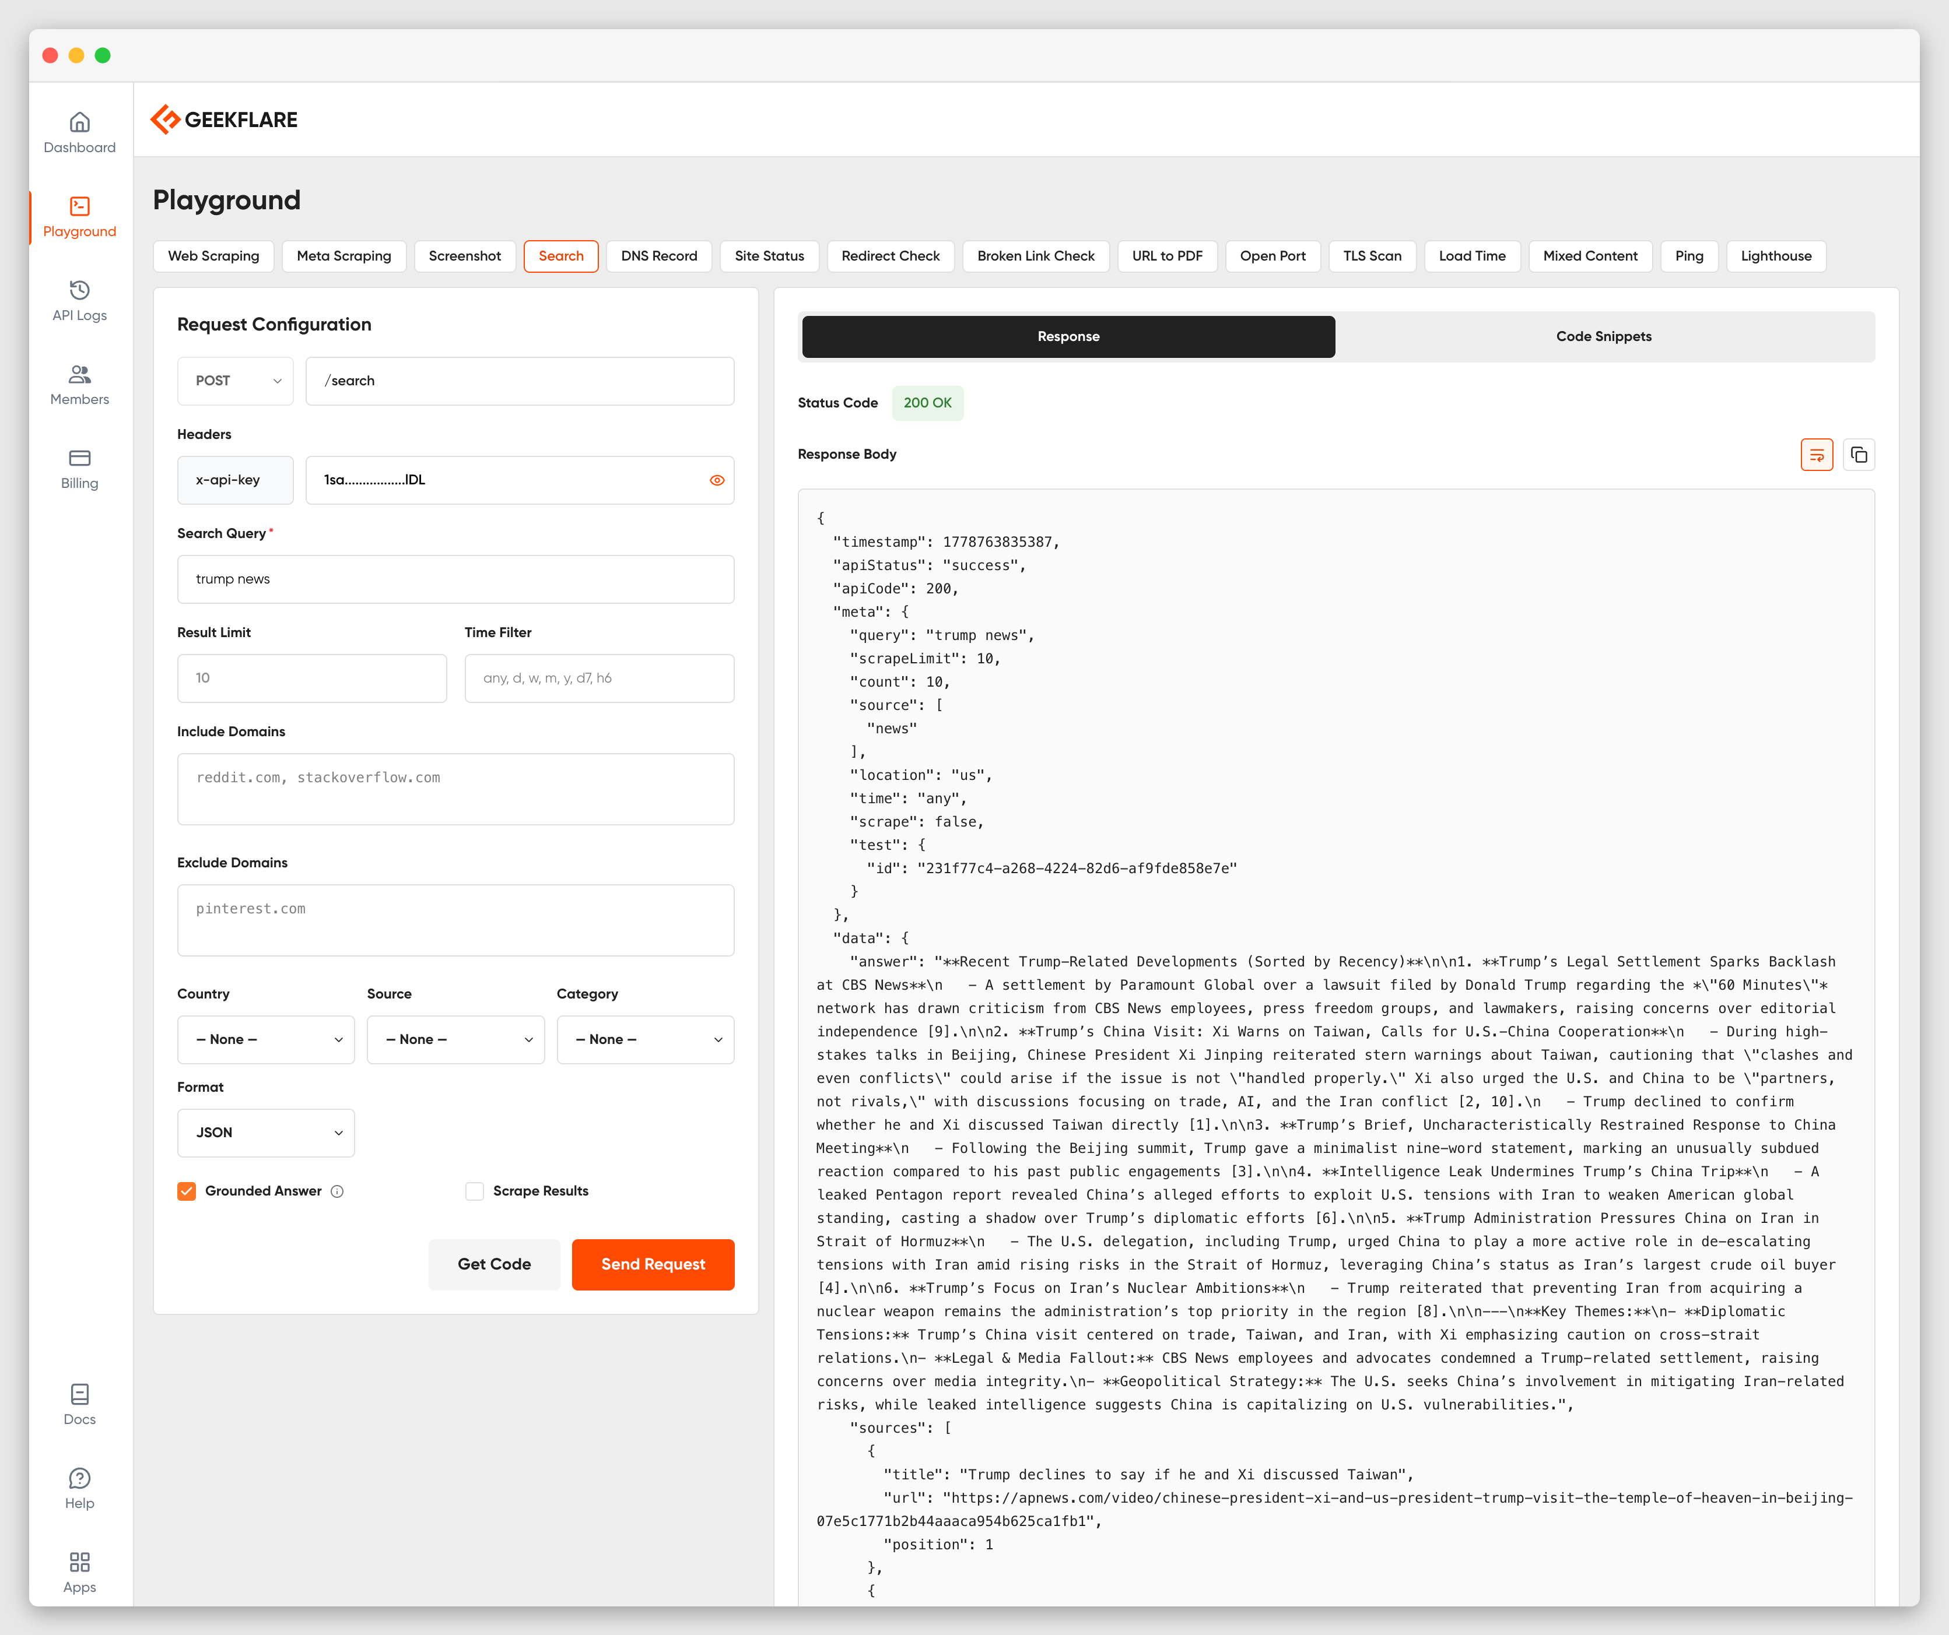
Task: Select the Playground terminal icon in sidebar
Action: point(80,206)
